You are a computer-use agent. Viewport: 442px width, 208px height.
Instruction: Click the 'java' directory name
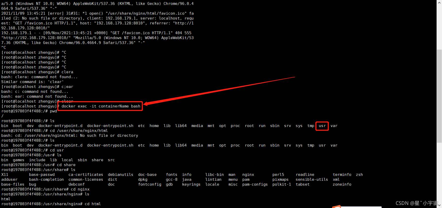tap(187, 179)
